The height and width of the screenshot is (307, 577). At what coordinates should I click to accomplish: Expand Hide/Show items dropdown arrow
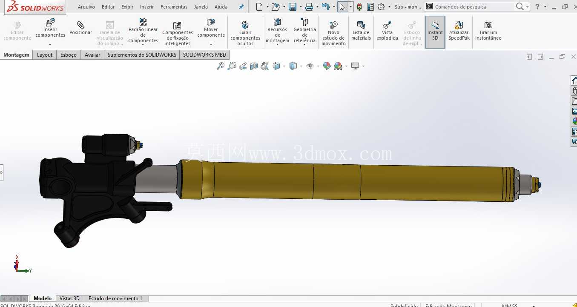click(x=318, y=66)
